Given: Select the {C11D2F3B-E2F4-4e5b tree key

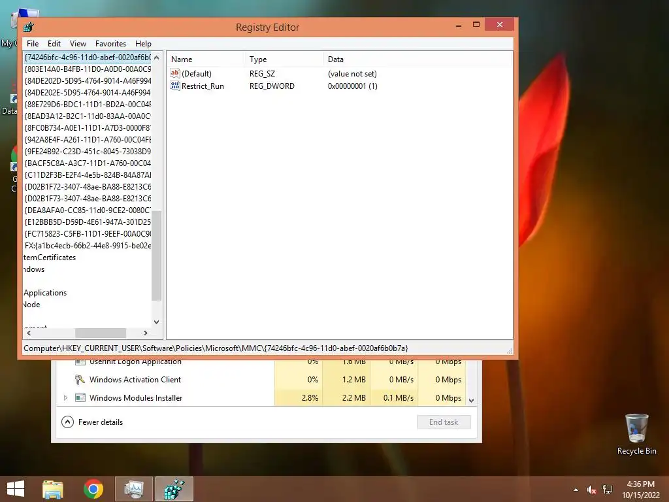Looking at the screenshot, I should click(x=88, y=175).
